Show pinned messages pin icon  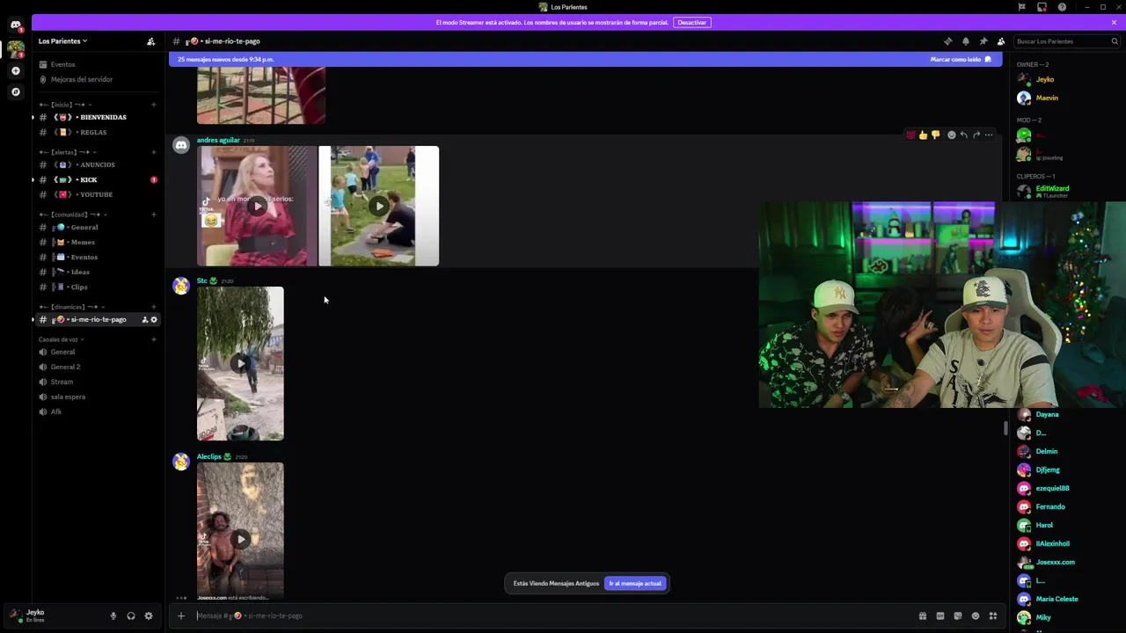983,41
